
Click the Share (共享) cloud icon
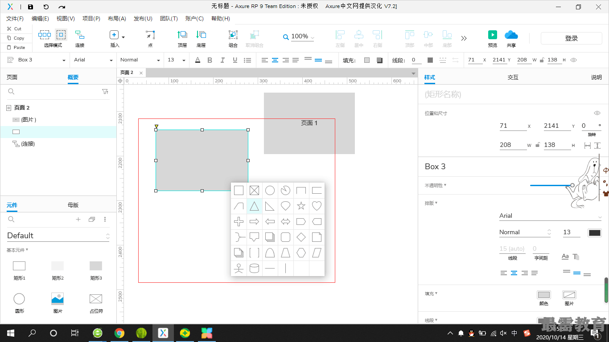click(x=511, y=35)
